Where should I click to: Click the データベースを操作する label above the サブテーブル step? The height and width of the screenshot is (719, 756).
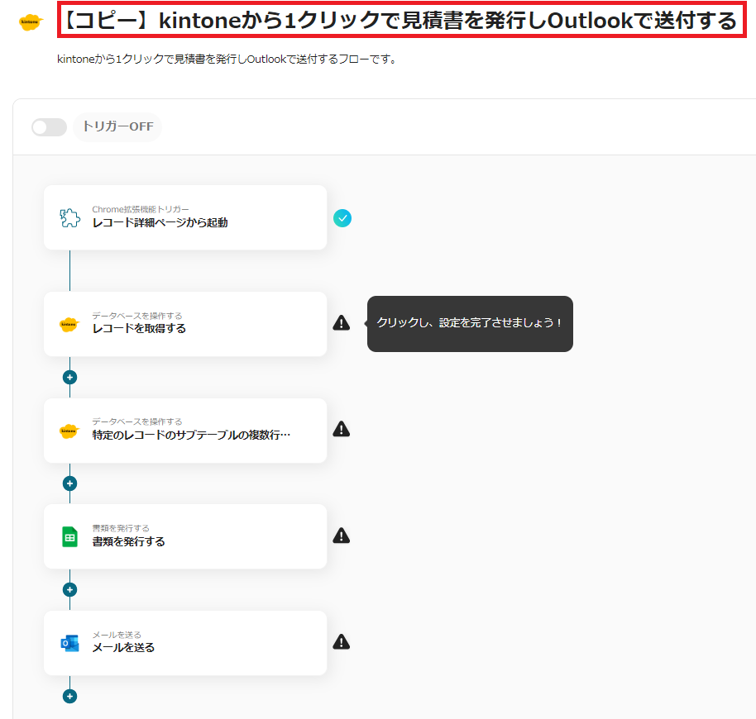pos(137,421)
